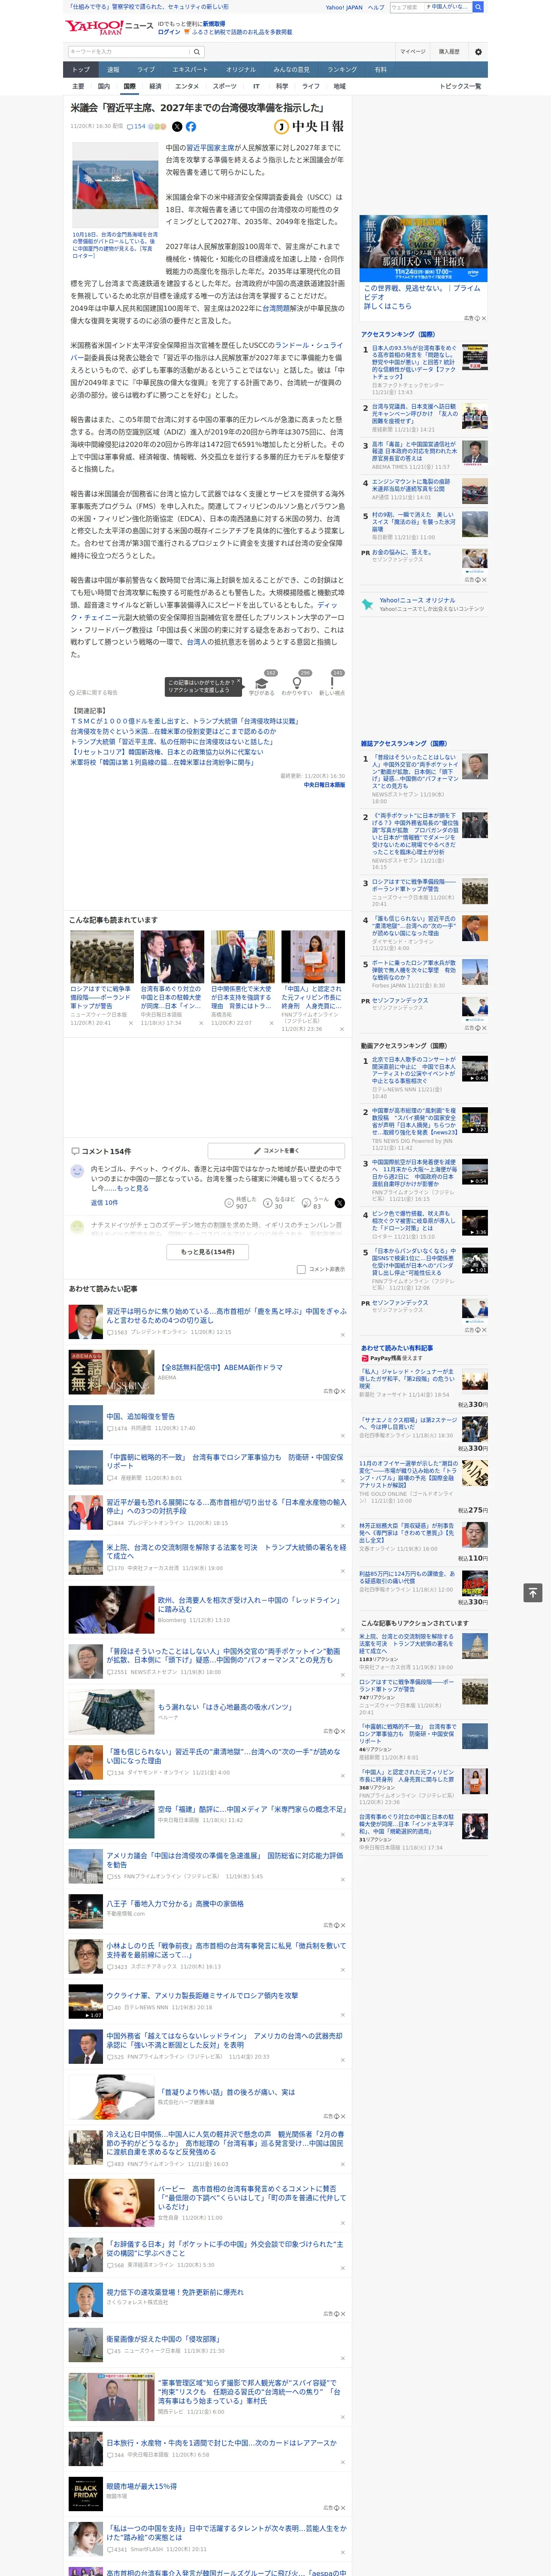Select the エキスパート tab

[190, 70]
